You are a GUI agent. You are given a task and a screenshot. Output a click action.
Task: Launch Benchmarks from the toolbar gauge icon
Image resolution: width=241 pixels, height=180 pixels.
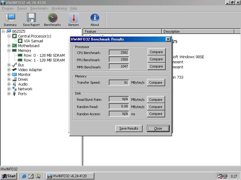pyautogui.click(x=52, y=20)
